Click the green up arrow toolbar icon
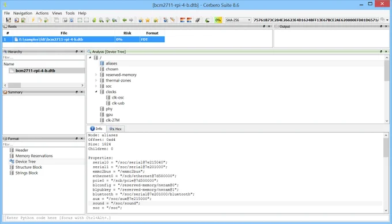The height and width of the screenshot is (224, 392). pos(94,20)
